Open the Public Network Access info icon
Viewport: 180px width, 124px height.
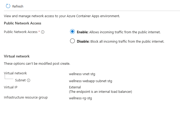coord(43,32)
